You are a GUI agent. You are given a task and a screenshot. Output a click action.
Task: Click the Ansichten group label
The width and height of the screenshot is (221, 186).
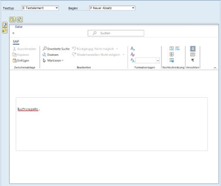tap(193, 68)
